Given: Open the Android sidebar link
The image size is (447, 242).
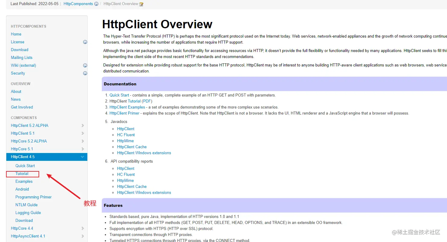Looking at the screenshot, I should (x=22, y=189).
